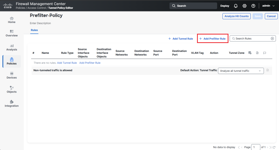Open Integration in the sidebar

[x=11, y=104]
